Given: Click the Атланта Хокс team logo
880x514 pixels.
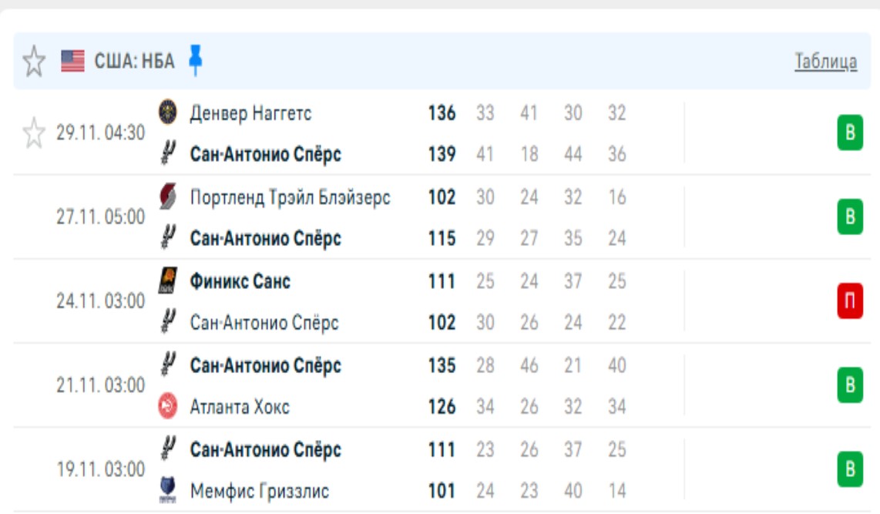Looking at the screenshot, I should click(167, 406).
